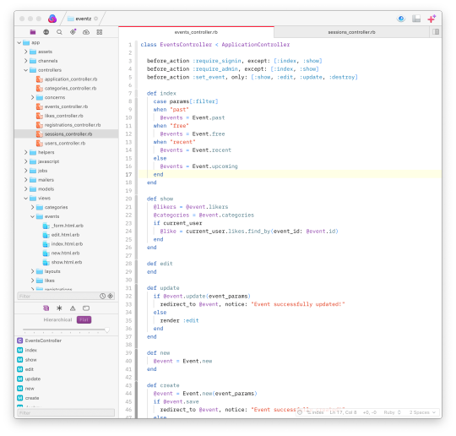This screenshot has width=456, height=436.
Task: Open users_controller.rb in the file tree
Action: coord(64,143)
